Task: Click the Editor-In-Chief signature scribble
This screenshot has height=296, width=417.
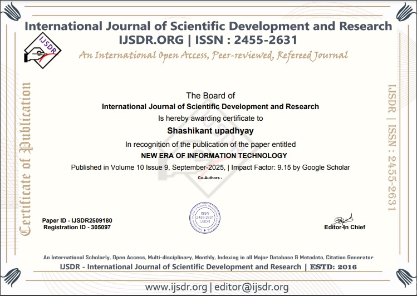Action: [x=344, y=219]
